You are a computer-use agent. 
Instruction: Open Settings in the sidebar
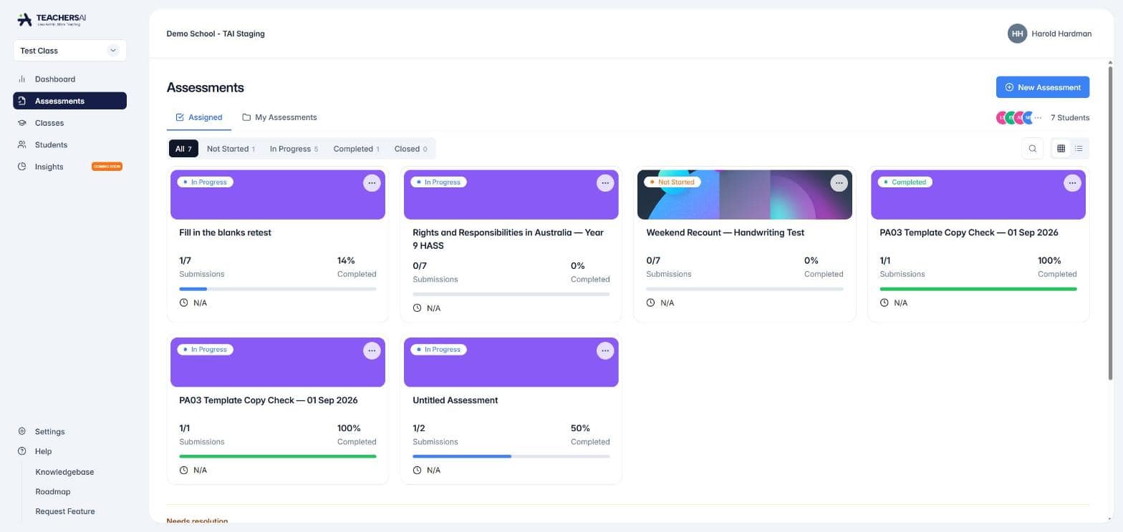tap(69, 431)
